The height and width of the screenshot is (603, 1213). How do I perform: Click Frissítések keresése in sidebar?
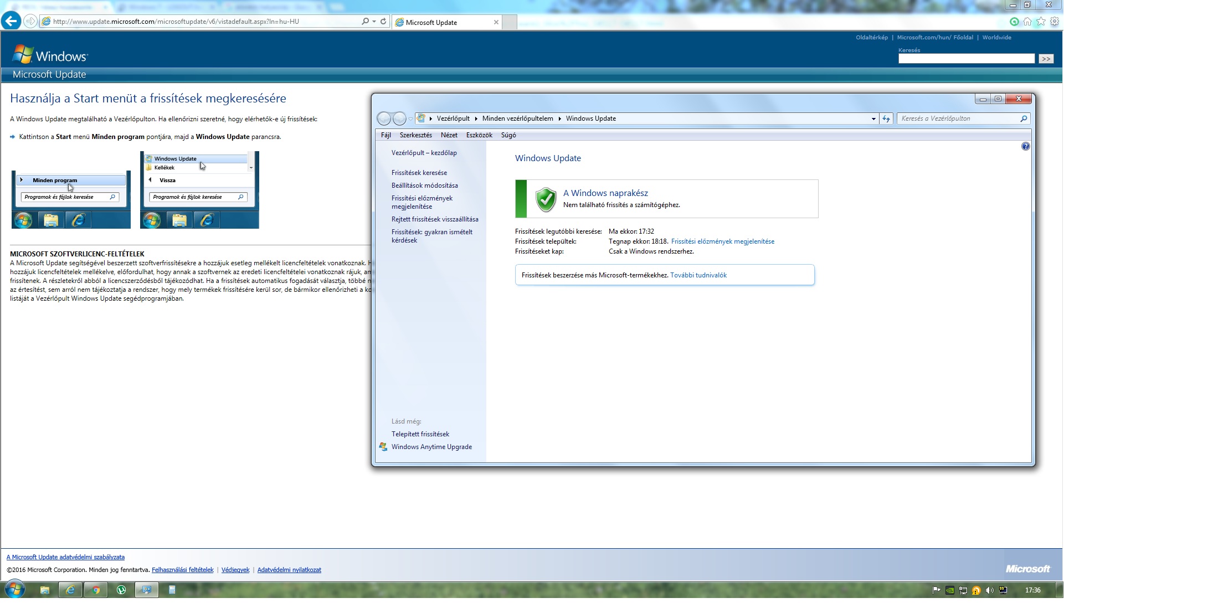(x=419, y=173)
